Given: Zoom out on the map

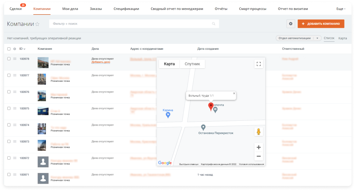Looking at the screenshot, I should 259,156.
